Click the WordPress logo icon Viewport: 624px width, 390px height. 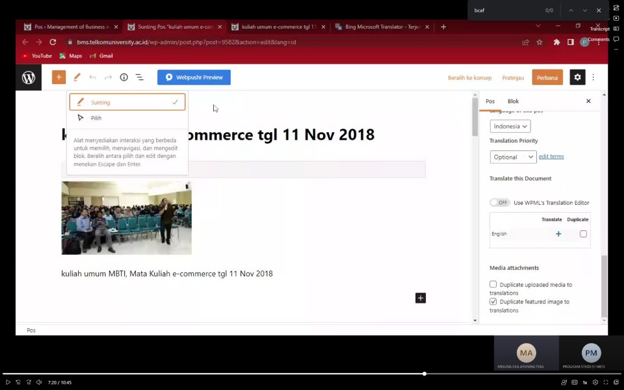(28, 77)
